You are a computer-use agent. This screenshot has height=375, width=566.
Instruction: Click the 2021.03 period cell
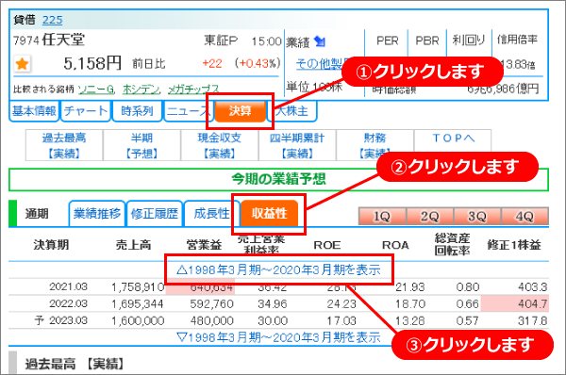tap(68, 286)
